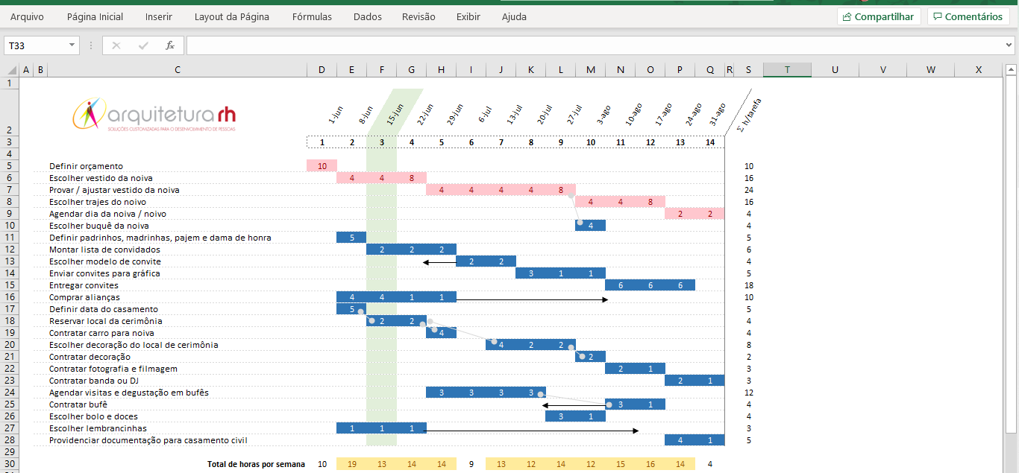1019x473 pixels.
Task: Select column C header
Action: (178, 70)
